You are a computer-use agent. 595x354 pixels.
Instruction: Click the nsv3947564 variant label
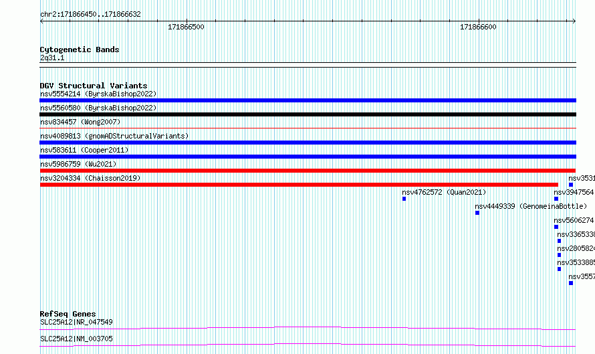click(x=574, y=192)
